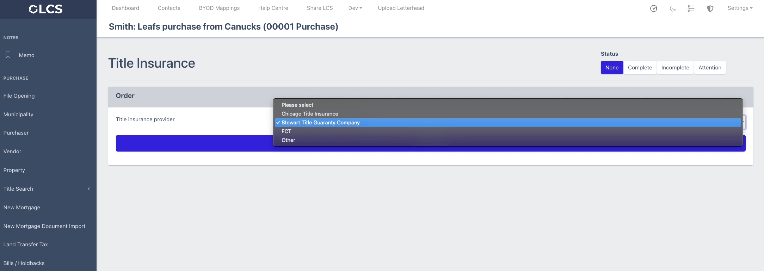
Task: Open the checkmark clock icon in top bar
Action: coord(654,8)
